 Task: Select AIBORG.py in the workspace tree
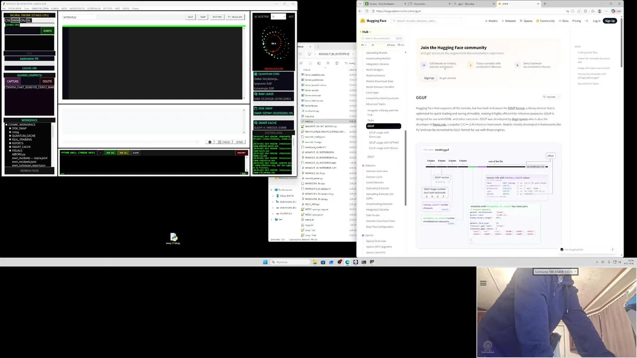[18, 154]
